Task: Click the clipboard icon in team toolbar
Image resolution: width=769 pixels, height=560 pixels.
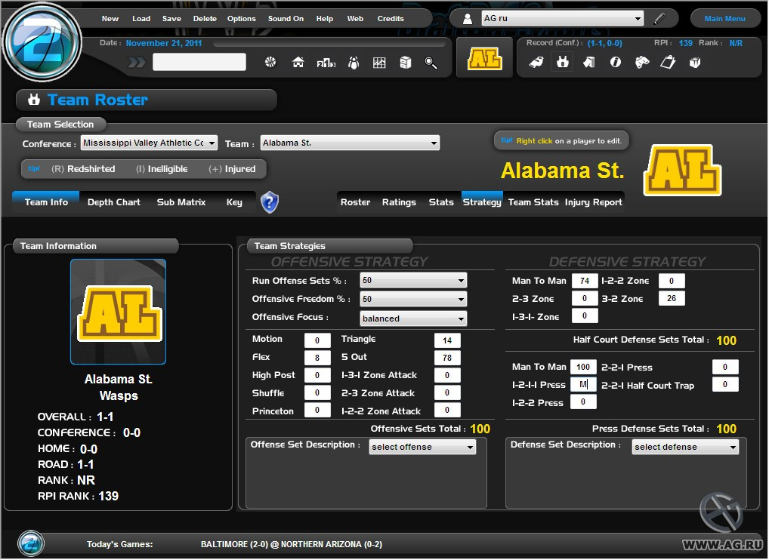Action: (x=668, y=62)
